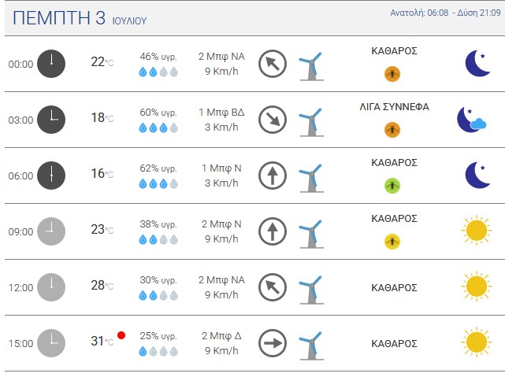Image resolution: width=505 pixels, height=377 pixels.
Task: Click the ΠΕΜΠΤΗ 3 ΙΟΥΛΙΟΥ date header
Action: click(x=80, y=17)
